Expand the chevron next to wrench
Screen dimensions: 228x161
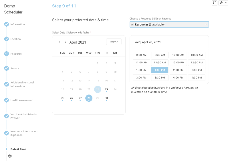[226, 3]
